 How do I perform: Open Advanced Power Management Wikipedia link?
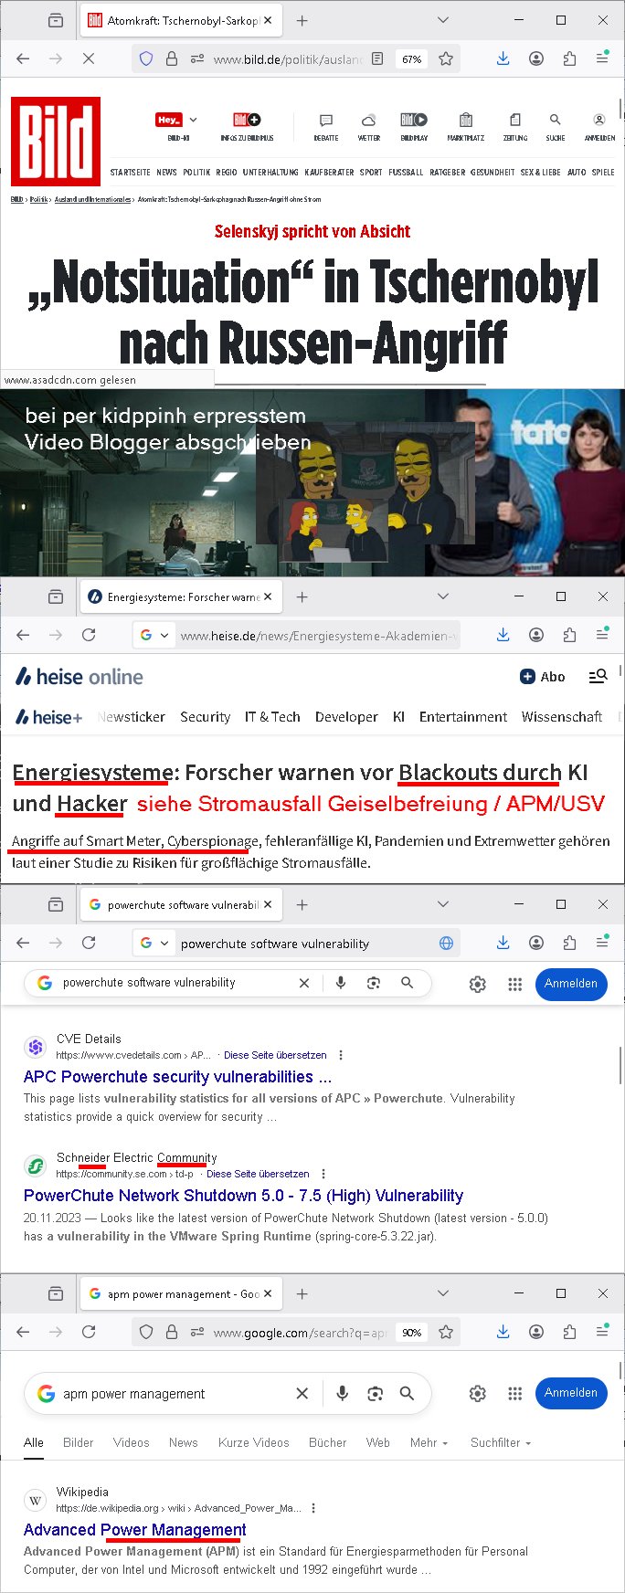click(135, 1529)
